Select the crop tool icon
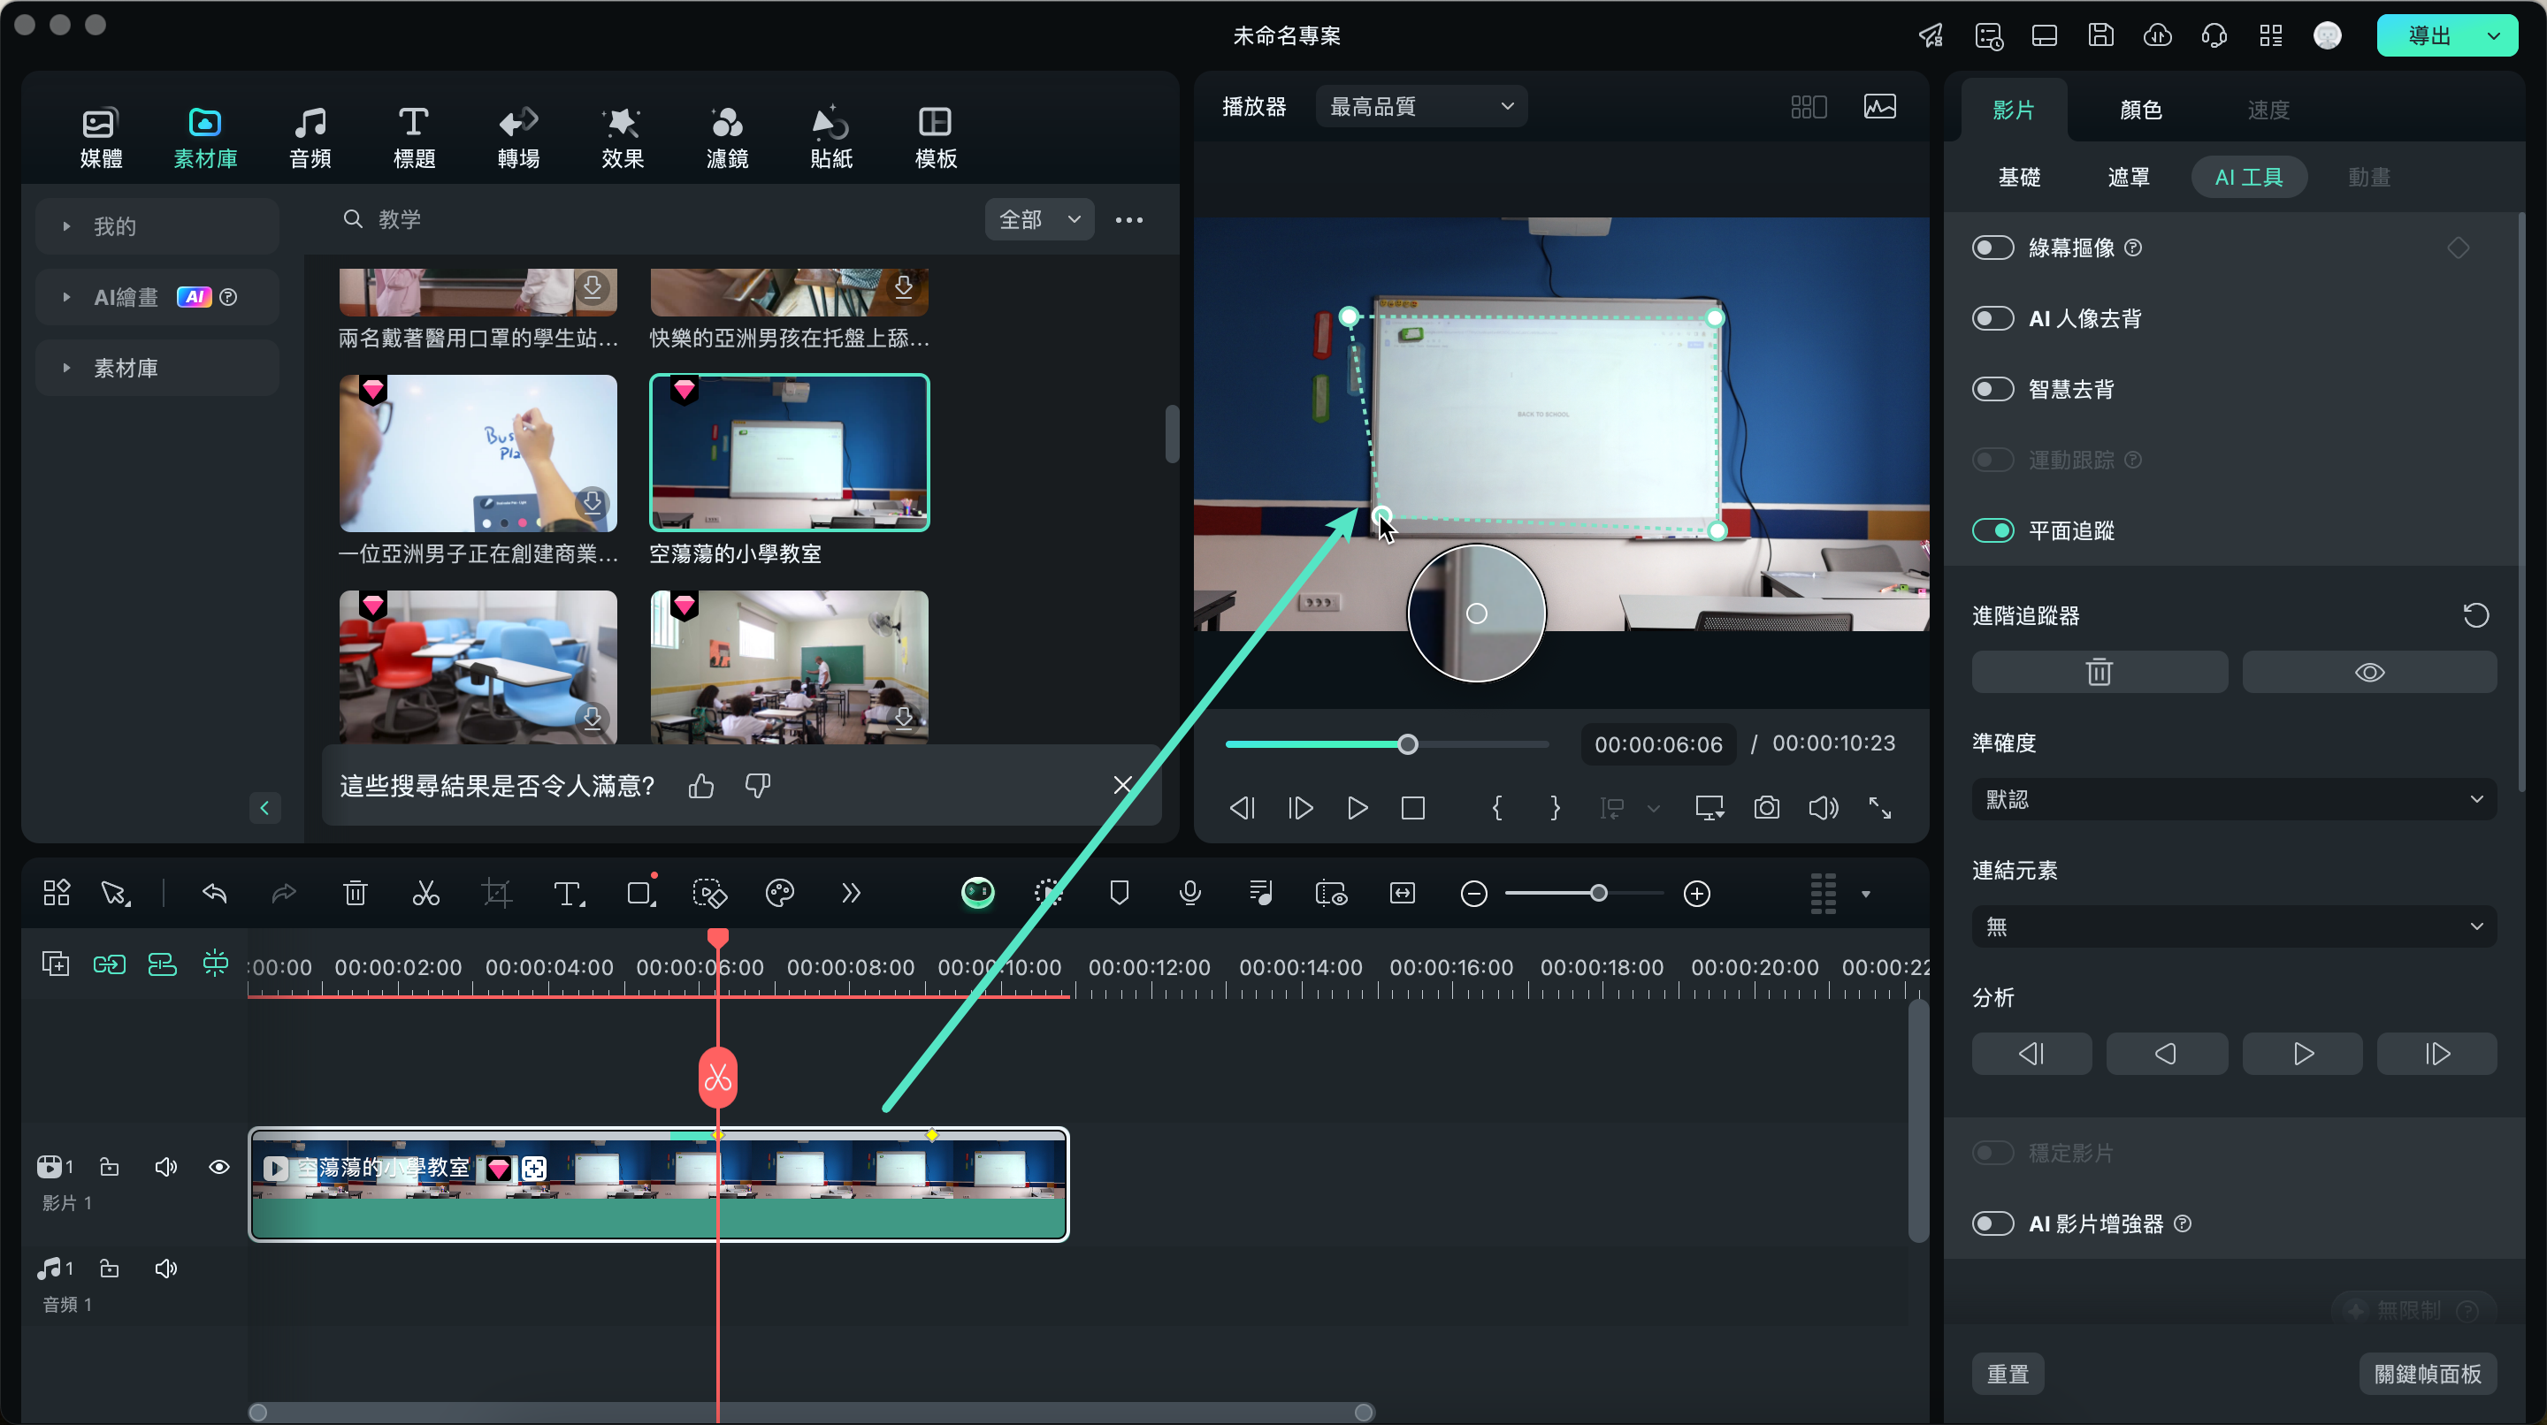The width and height of the screenshot is (2547, 1425). tap(497, 892)
